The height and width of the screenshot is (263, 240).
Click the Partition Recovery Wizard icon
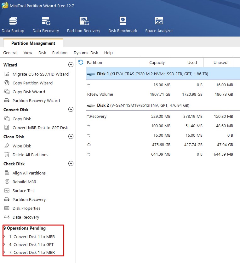pyautogui.click(x=7, y=100)
